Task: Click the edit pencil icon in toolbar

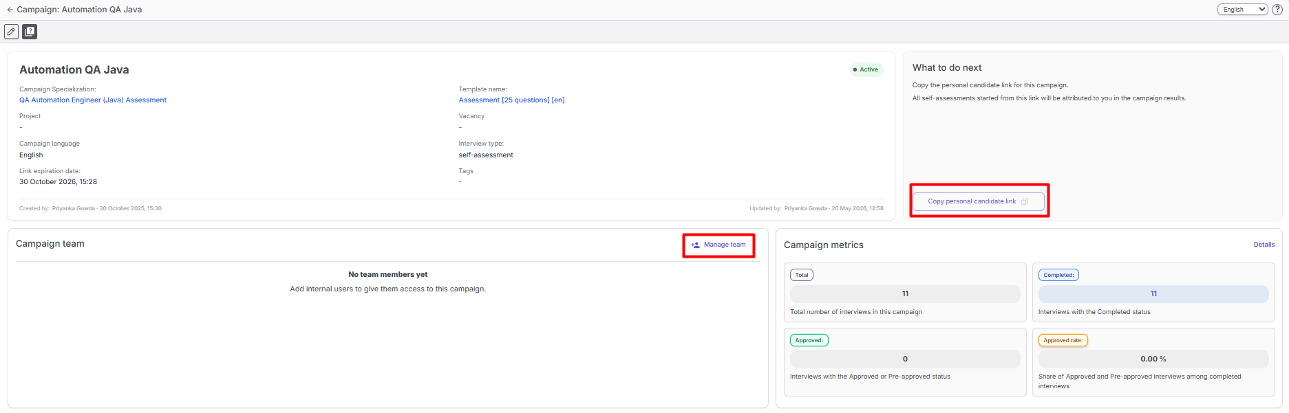Action: 11,32
